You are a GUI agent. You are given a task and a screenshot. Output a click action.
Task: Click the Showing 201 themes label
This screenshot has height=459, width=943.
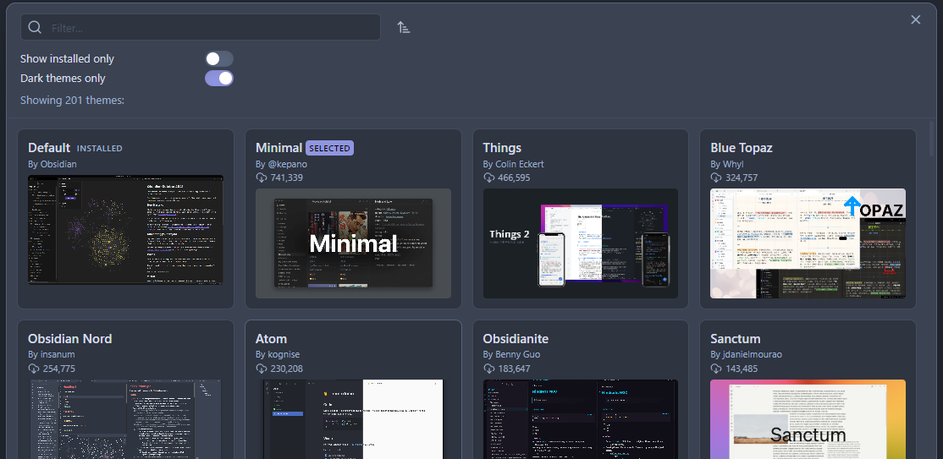coord(72,100)
